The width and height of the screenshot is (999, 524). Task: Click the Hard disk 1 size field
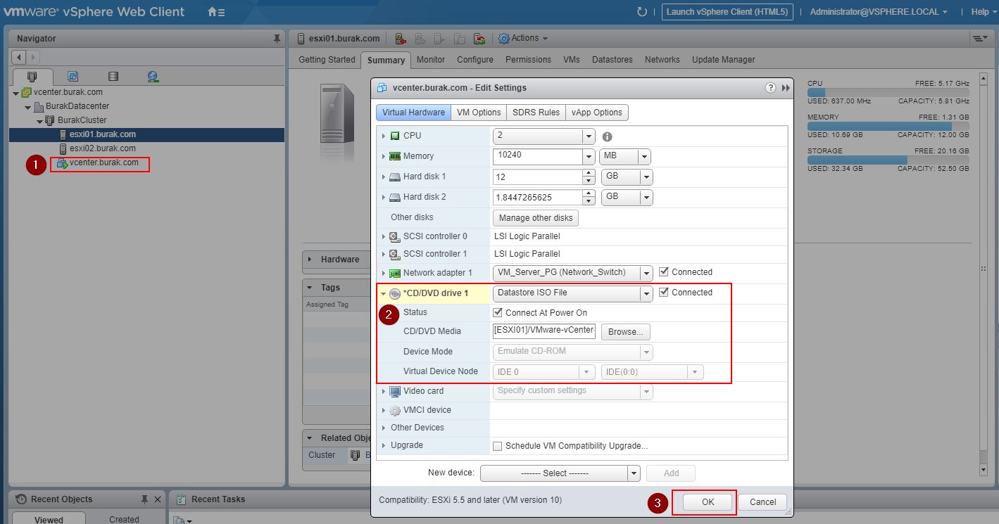538,177
